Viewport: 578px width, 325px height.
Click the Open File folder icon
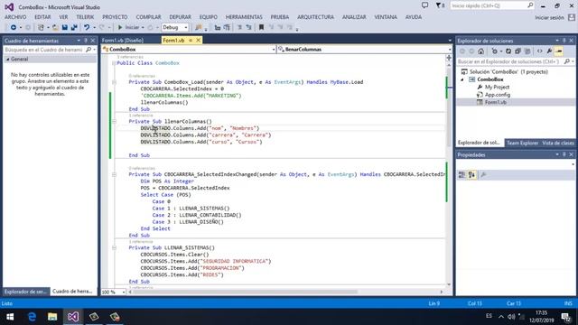click(55, 27)
